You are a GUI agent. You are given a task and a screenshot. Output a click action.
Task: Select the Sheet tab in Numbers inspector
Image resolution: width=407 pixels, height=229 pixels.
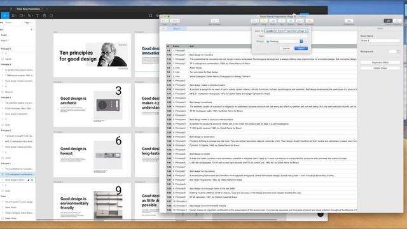380,29
